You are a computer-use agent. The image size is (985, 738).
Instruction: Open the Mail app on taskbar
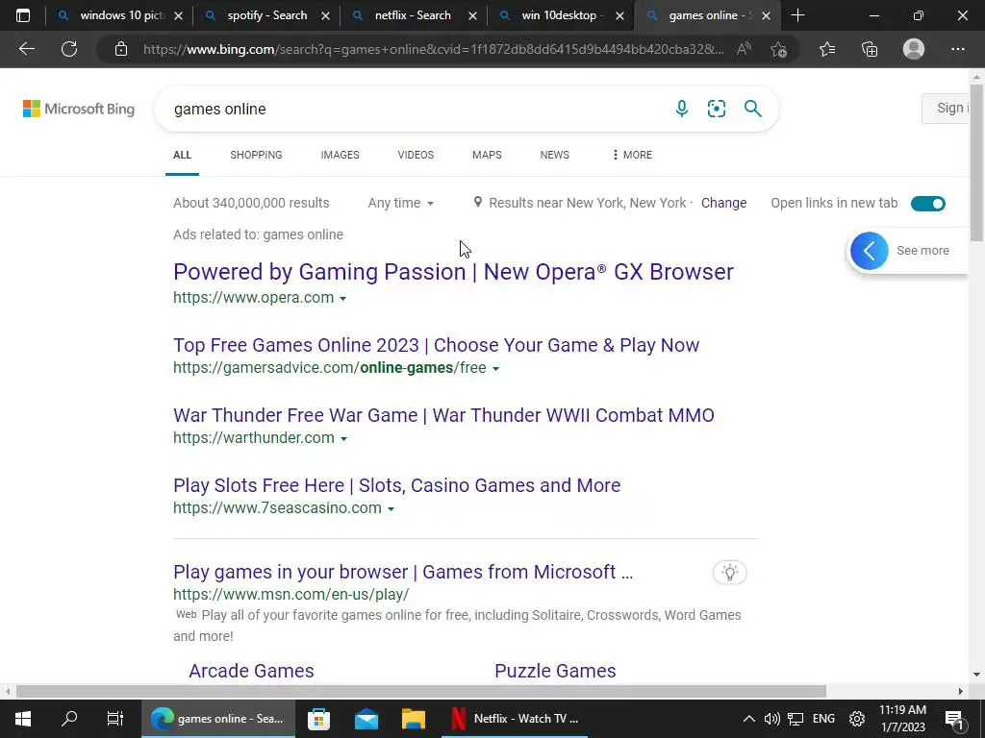(x=366, y=719)
